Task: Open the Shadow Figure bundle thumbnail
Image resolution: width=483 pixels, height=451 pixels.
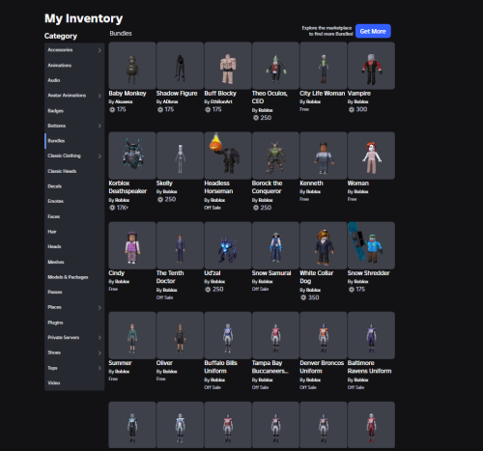Action: 180,66
